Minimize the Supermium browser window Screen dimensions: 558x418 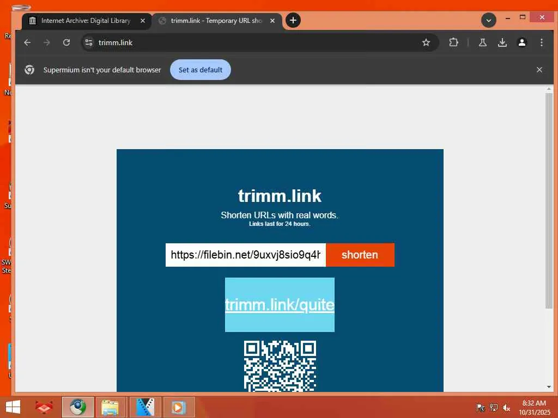coord(508,18)
